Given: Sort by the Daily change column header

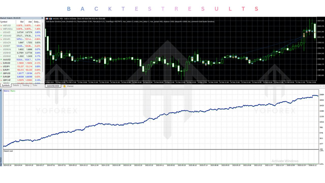Looking at the screenshot, I should [37, 22].
